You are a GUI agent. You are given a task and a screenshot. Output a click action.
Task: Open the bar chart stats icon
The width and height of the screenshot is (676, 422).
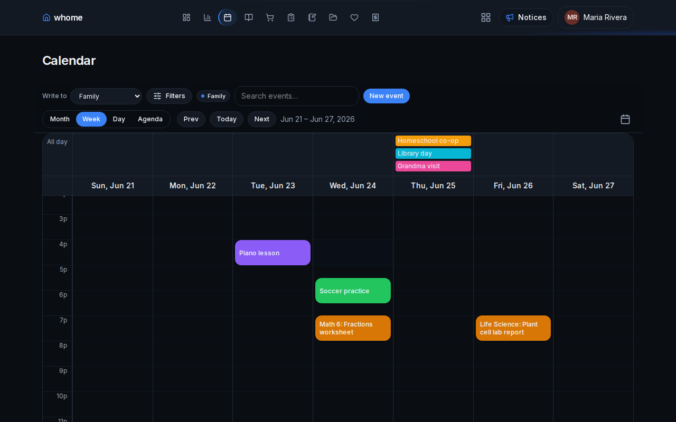pyautogui.click(x=208, y=17)
